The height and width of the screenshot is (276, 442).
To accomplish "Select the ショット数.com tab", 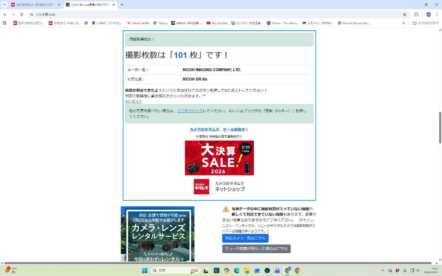I will (x=90, y=5).
